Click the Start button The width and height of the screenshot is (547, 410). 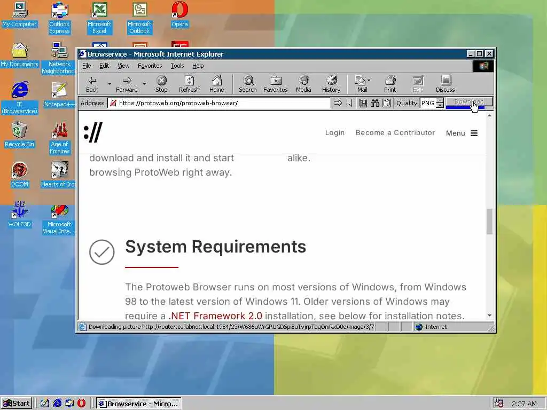(17, 404)
